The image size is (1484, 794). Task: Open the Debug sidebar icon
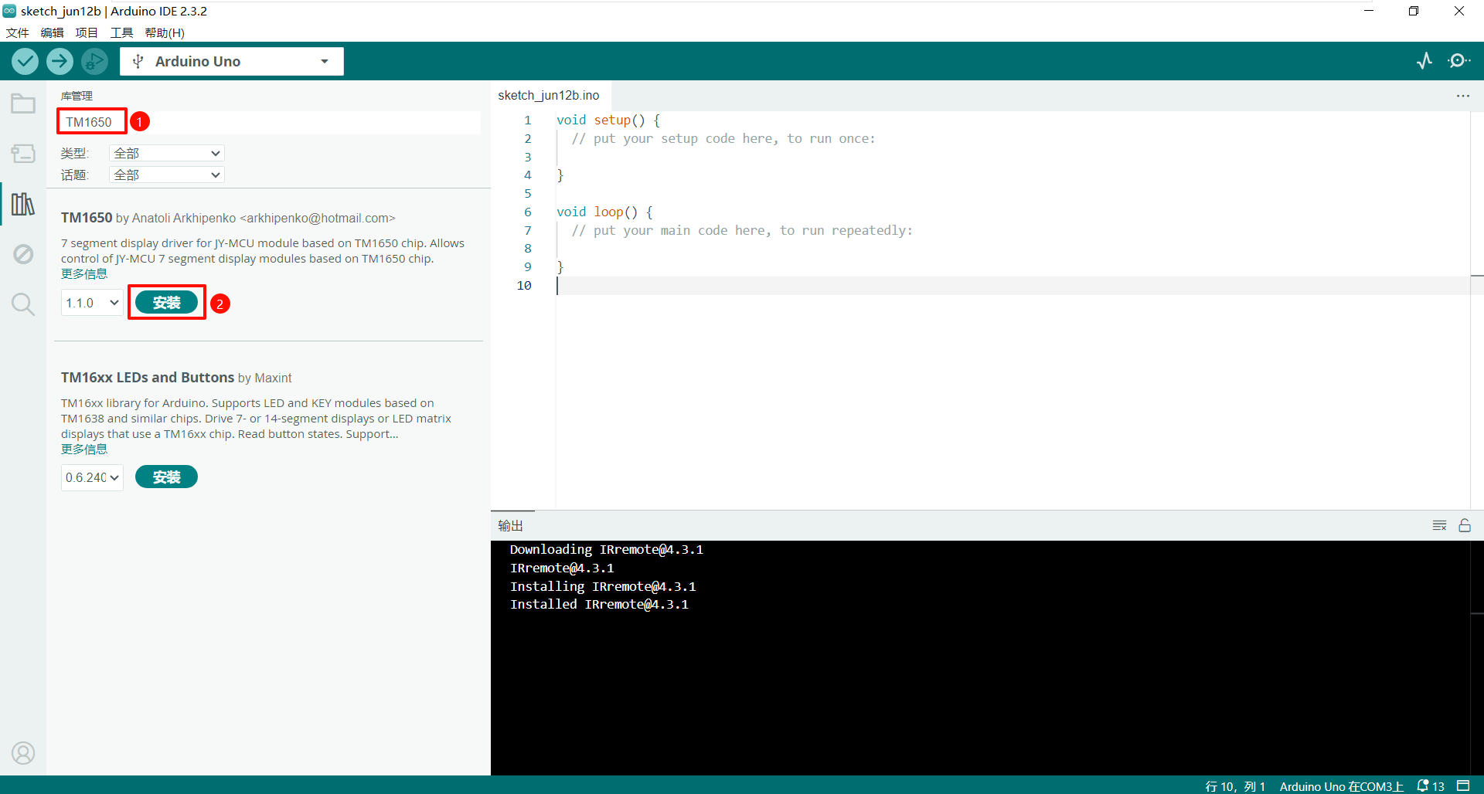pyautogui.click(x=23, y=254)
